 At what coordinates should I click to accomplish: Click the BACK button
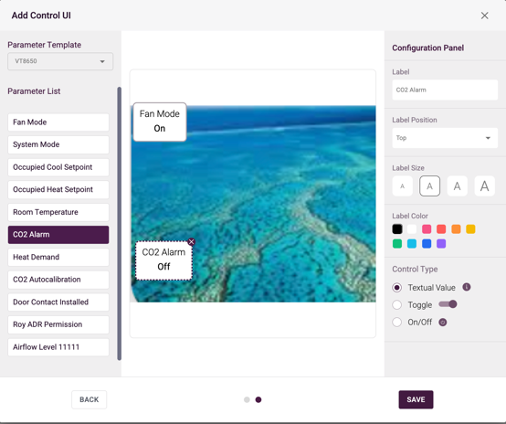[x=90, y=399]
